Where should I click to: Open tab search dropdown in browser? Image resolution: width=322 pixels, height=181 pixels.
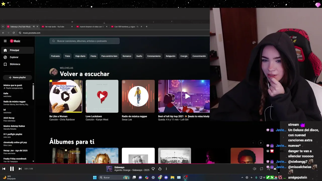[3, 27]
